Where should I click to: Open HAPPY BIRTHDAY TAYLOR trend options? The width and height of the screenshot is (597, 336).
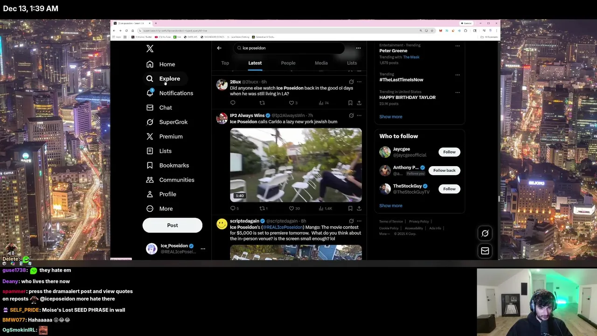click(457, 92)
